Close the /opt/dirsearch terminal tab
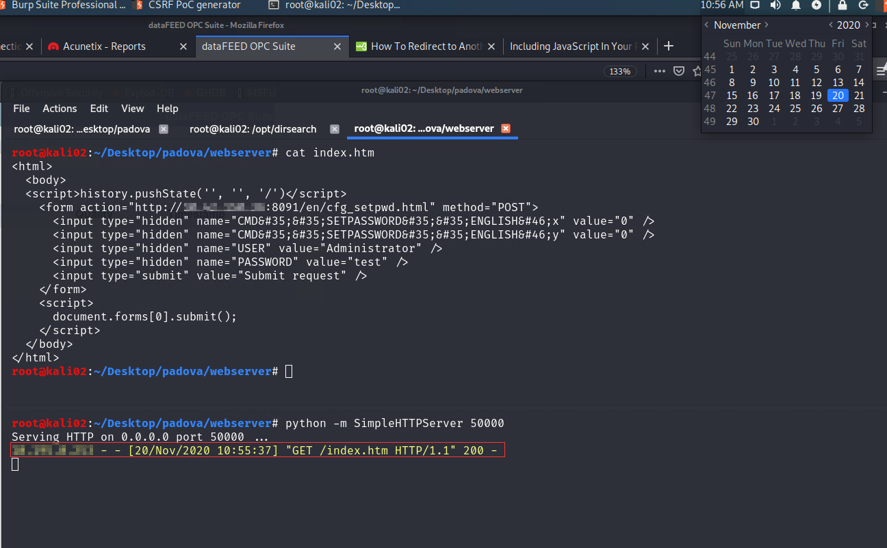 pyautogui.click(x=335, y=128)
